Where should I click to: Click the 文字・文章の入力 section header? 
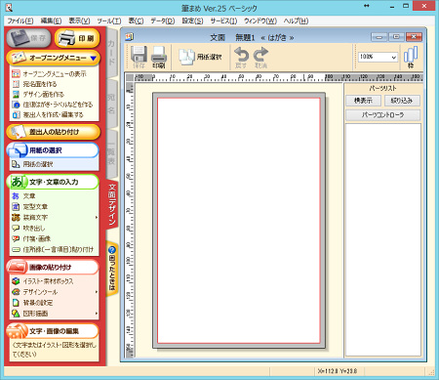[x=53, y=182]
